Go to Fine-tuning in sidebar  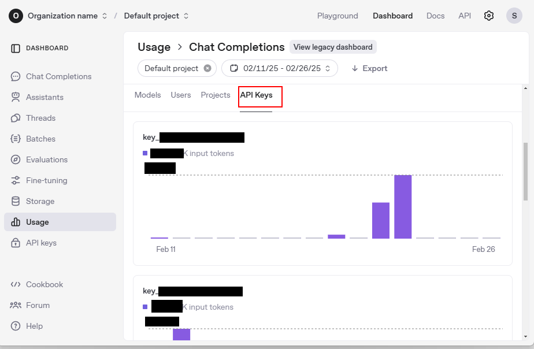47,180
